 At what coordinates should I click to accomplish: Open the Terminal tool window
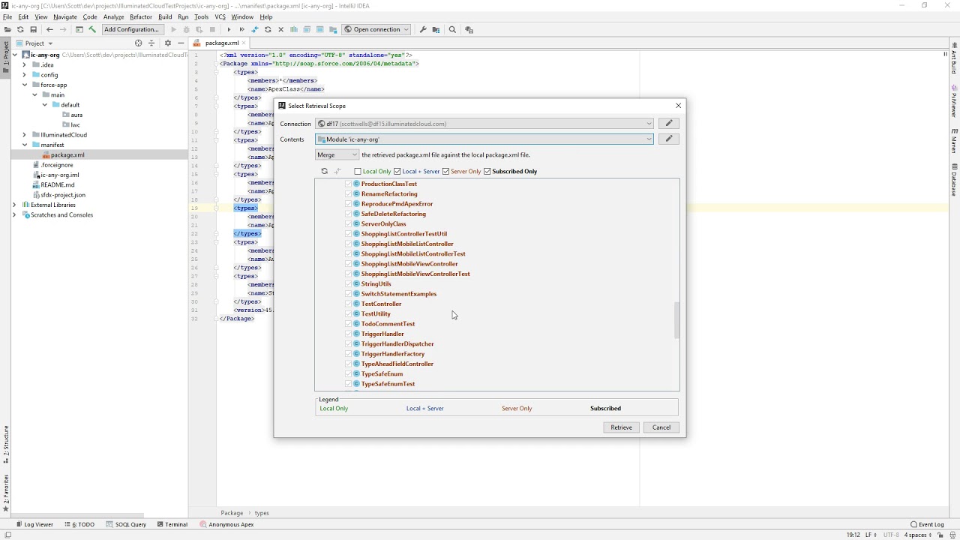point(172,524)
